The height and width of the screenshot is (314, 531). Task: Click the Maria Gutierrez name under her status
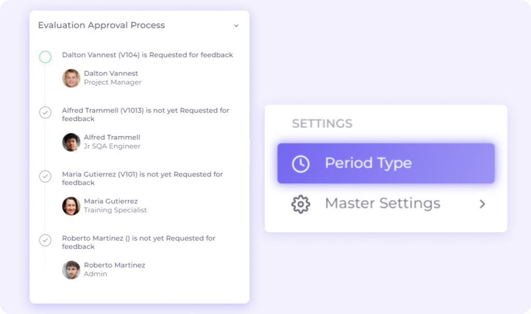[x=111, y=201]
